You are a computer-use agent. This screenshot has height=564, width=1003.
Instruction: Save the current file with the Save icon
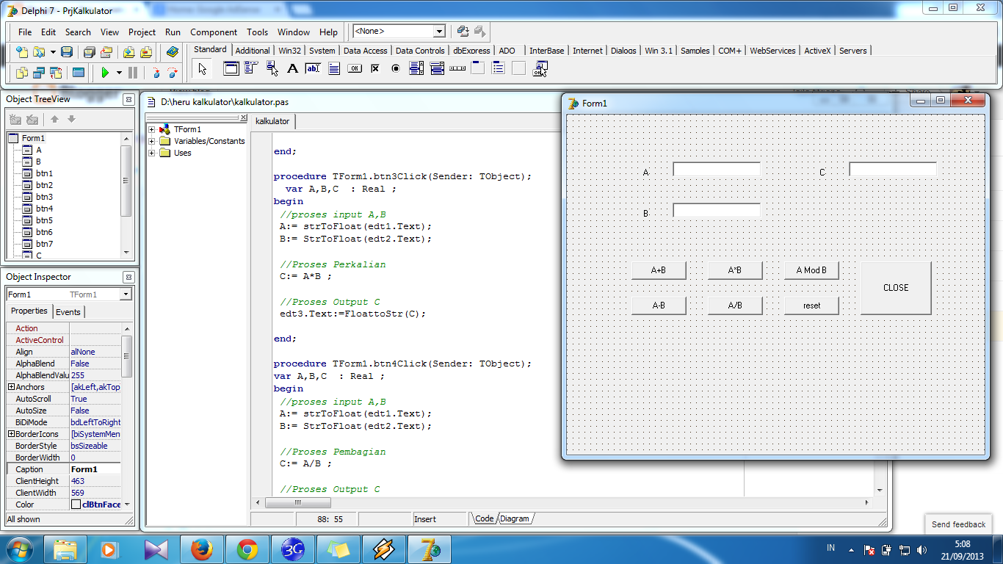(67, 52)
